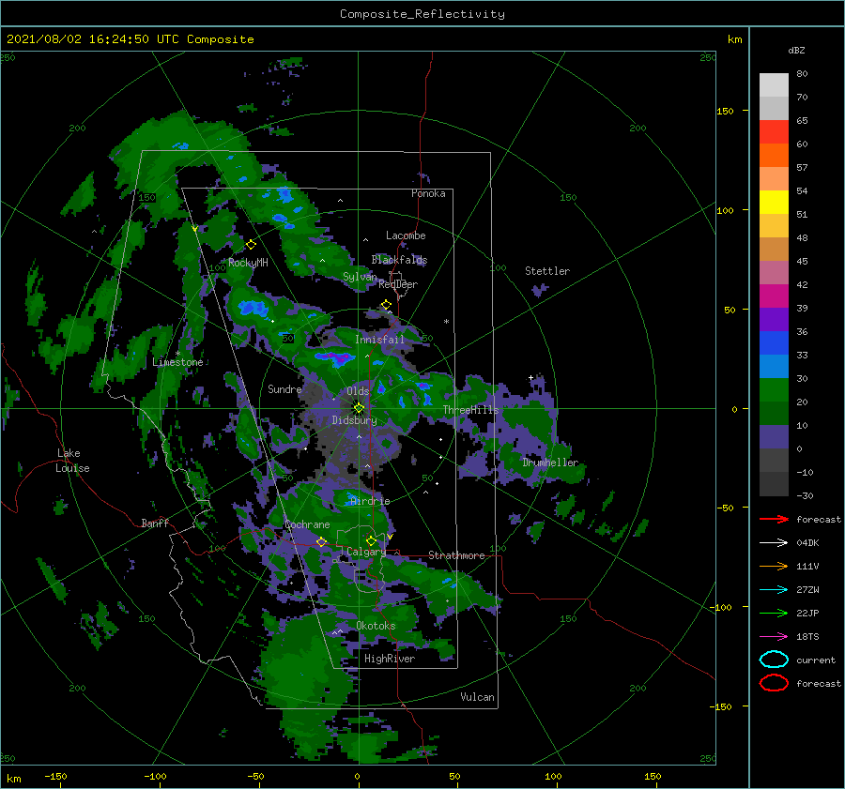Viewport: 845px width, 789px height.
Task: Click the red forecast ellipse icon
Action: click(x=774, y=683)
